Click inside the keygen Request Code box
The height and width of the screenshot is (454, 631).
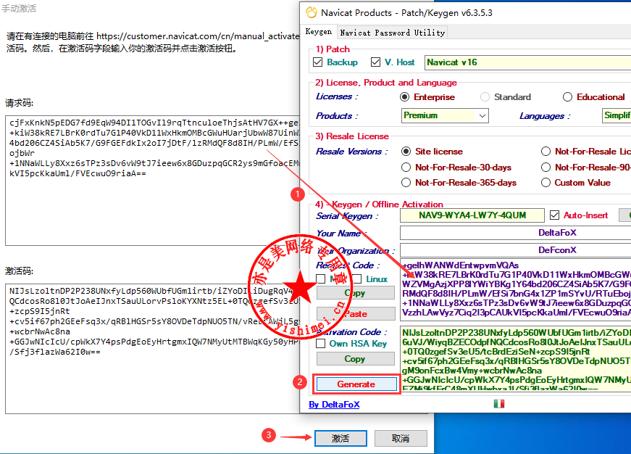(x=516, y=289)
